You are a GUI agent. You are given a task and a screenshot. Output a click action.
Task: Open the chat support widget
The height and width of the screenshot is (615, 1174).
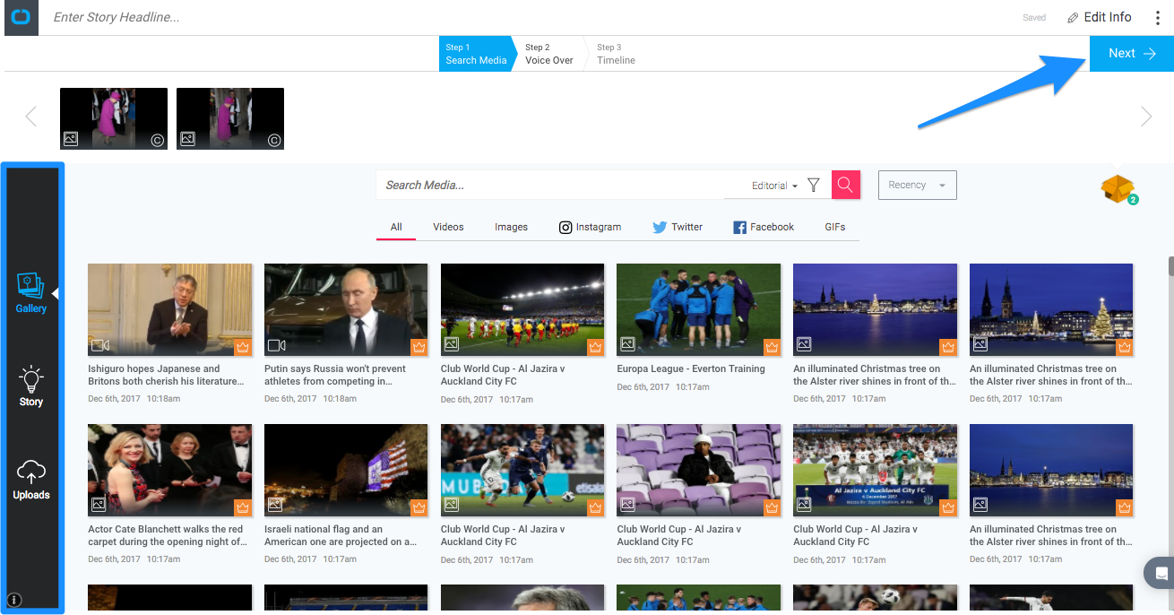(x=1161, y=573)
